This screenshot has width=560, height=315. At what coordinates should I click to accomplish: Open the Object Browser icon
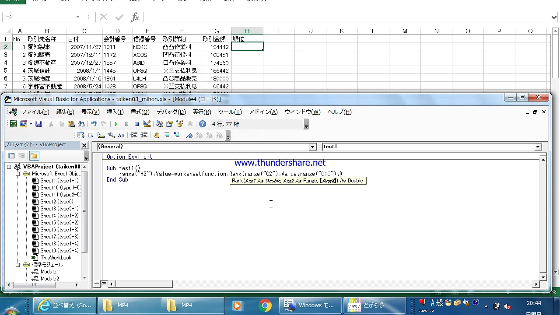coord(180,124)
